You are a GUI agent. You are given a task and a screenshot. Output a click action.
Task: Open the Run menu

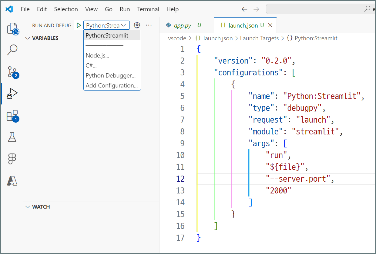(x=125, y=9)
